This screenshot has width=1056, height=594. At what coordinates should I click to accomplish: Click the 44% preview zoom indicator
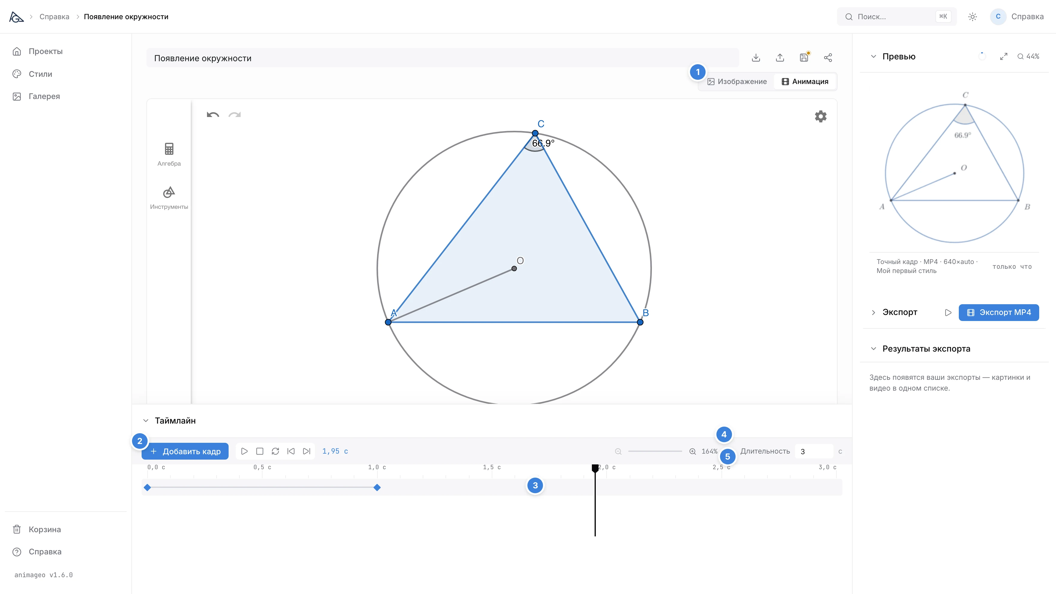[1028, 57]
